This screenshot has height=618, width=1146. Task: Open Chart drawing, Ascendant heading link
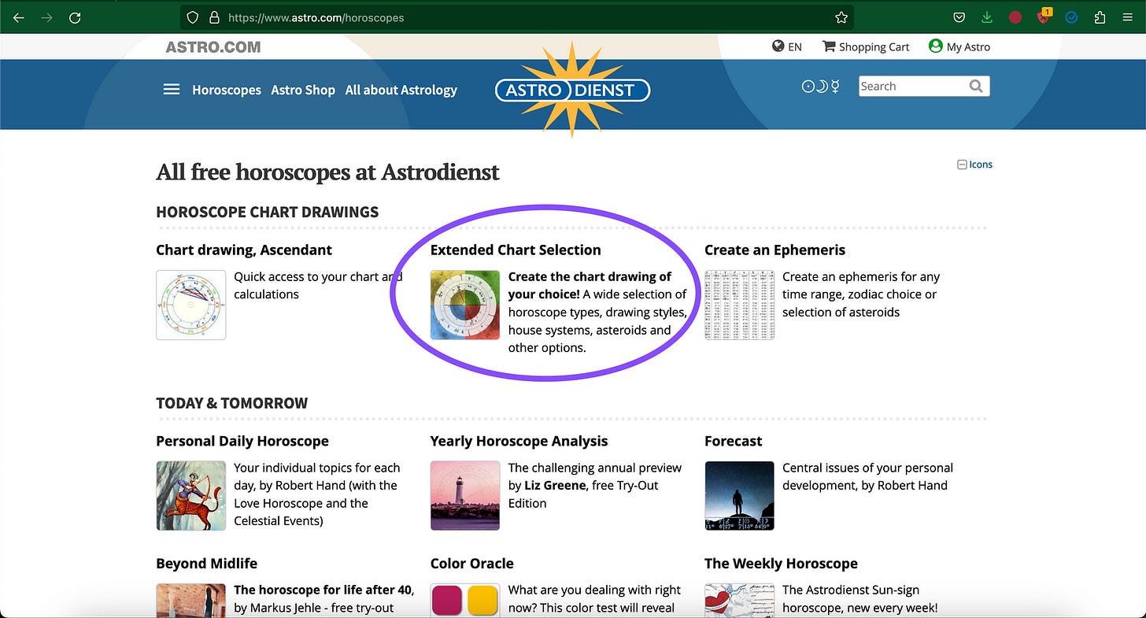[244, 250]
